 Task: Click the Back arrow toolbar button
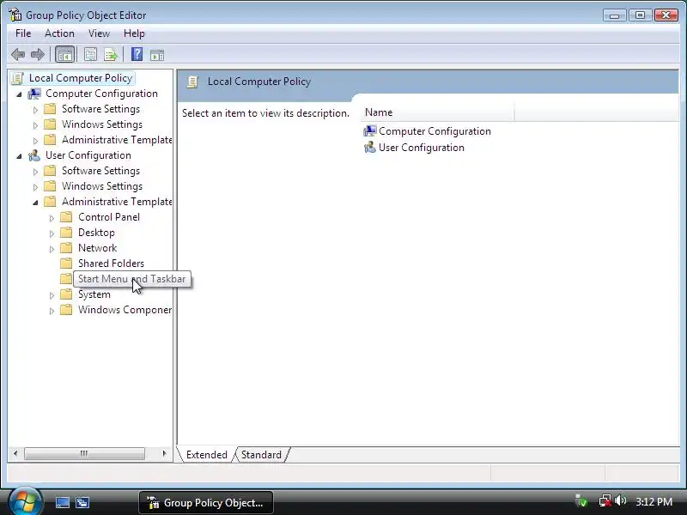18,55
